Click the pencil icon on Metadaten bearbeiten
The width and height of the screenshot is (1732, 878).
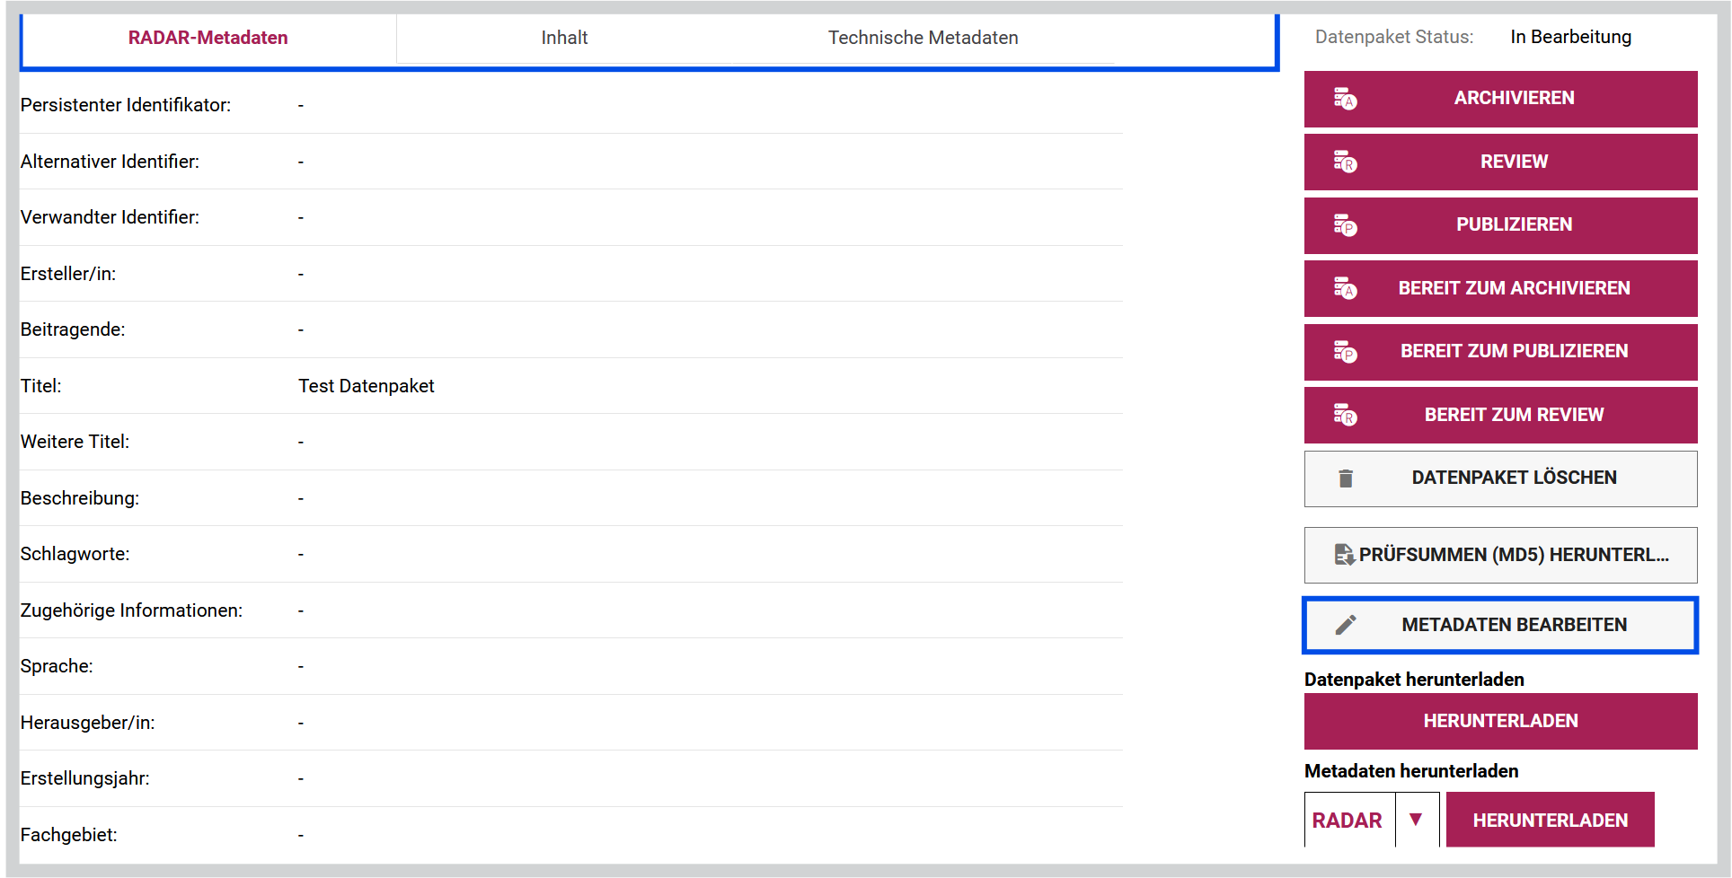click(x=1346, y=625)
